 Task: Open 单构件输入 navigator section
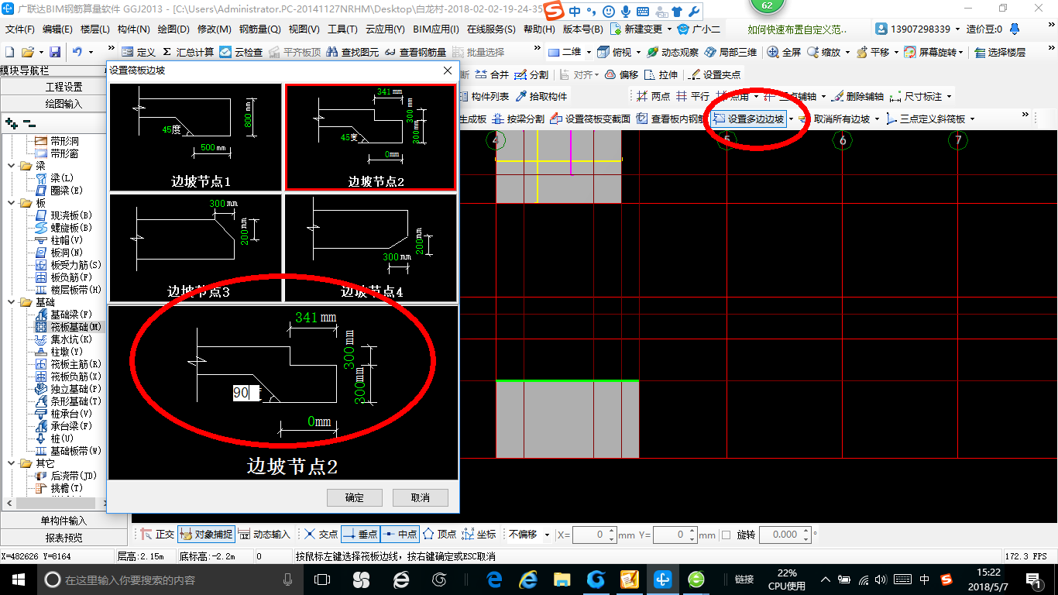point(64,521)
